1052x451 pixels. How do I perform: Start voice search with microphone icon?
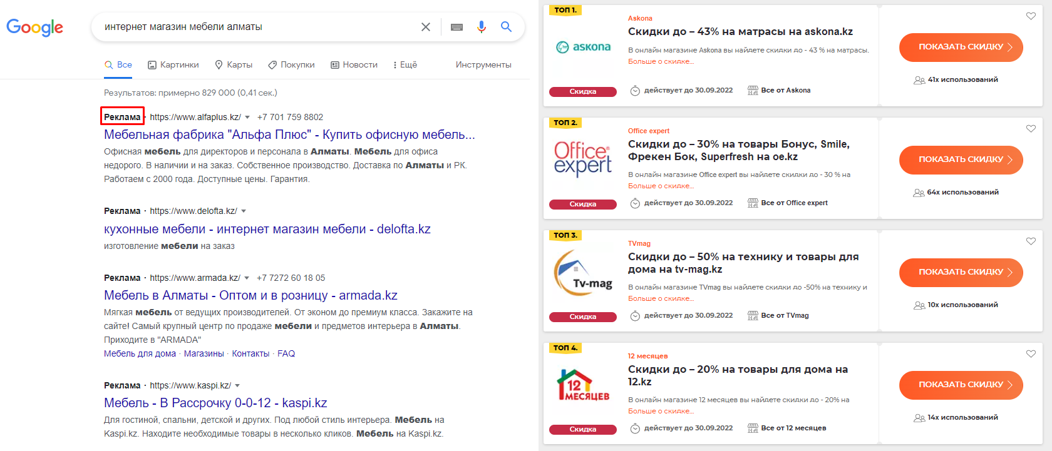click(482, 27)
